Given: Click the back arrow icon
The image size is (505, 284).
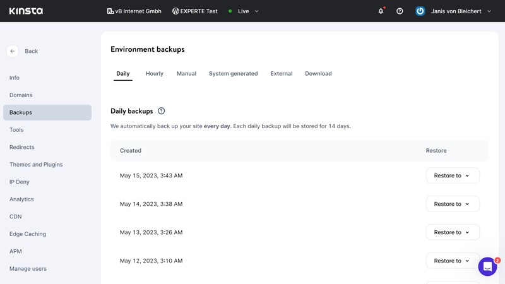Looking at the screenshot, I should (13, 51).
